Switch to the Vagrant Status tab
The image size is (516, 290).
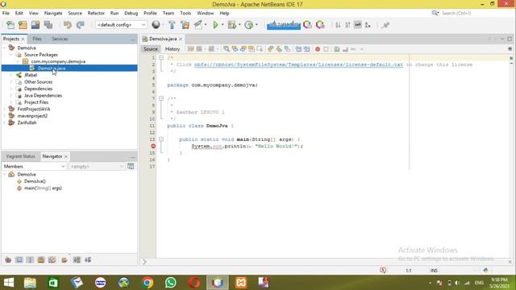coord(20,156)
